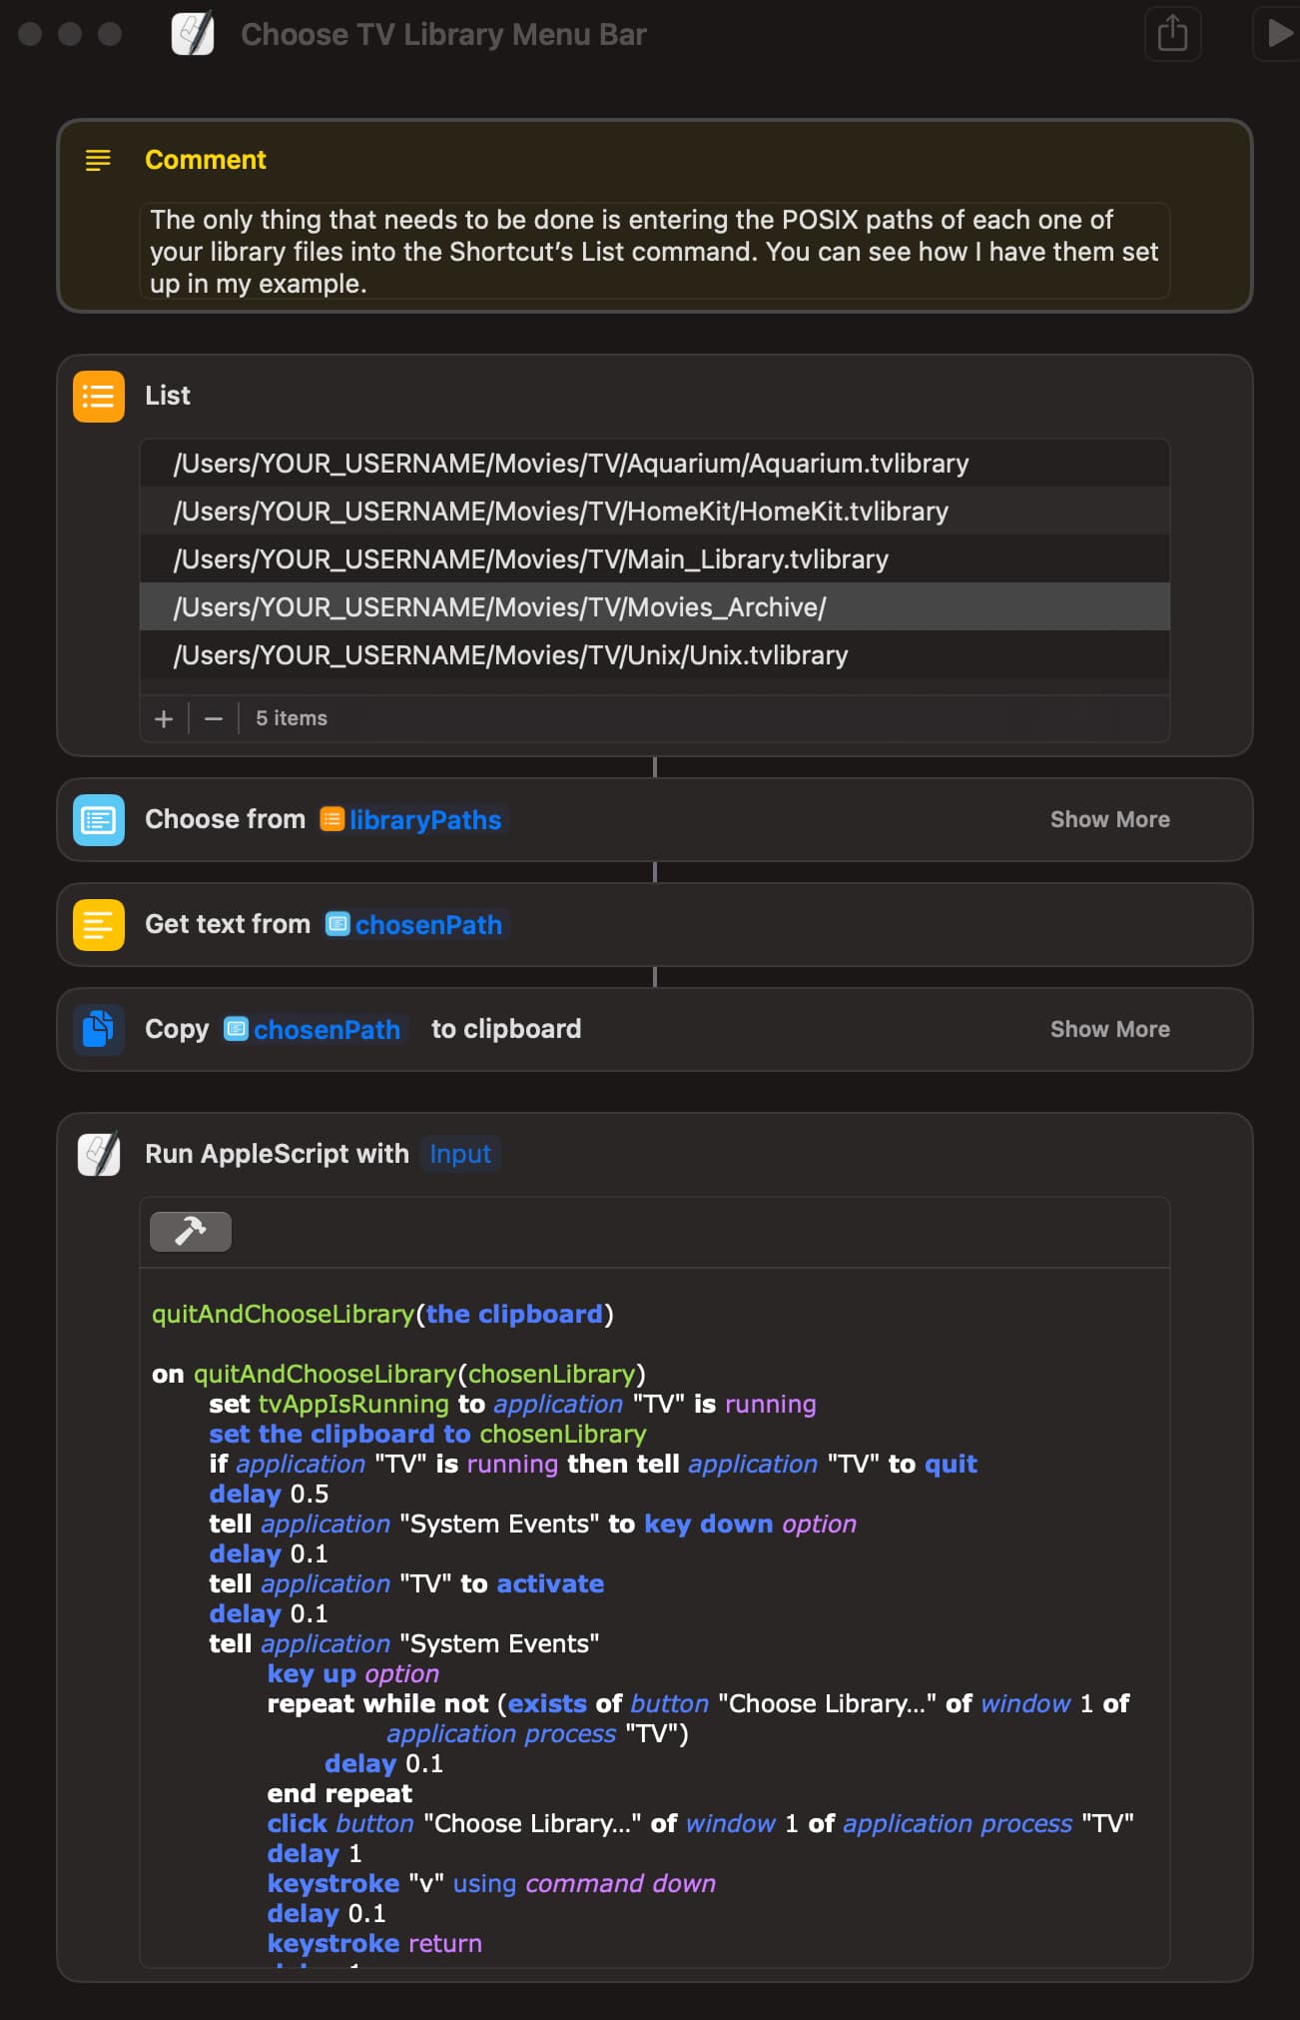Select the Aquarium.tvlibrary path row
This screenshot has width=1300, height=2020.
655,464
